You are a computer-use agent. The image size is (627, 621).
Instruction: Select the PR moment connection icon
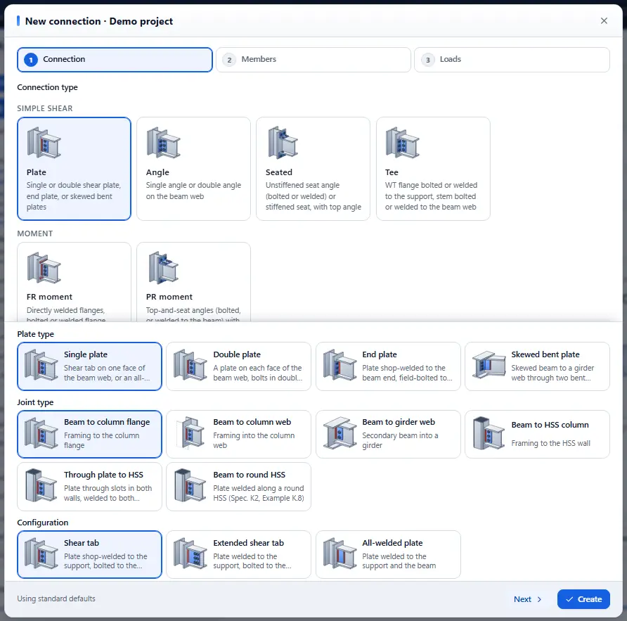pos(163,268)
